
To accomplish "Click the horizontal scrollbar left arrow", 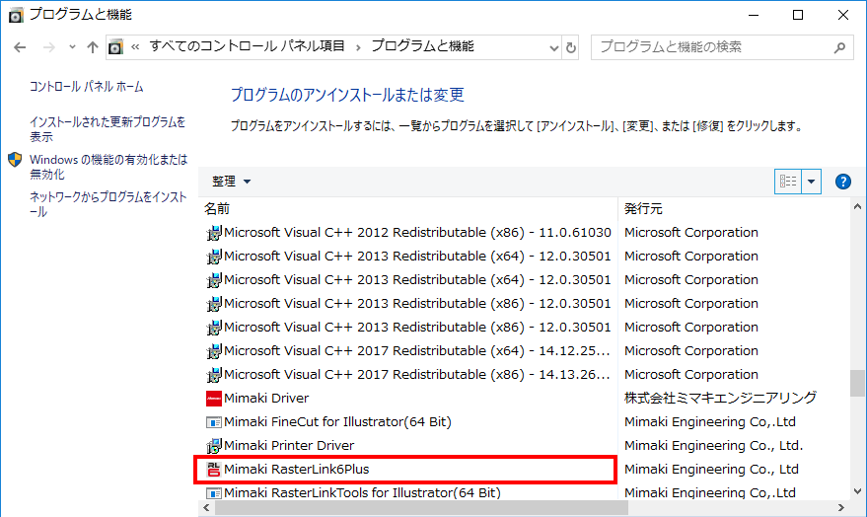I will [207, 507].
